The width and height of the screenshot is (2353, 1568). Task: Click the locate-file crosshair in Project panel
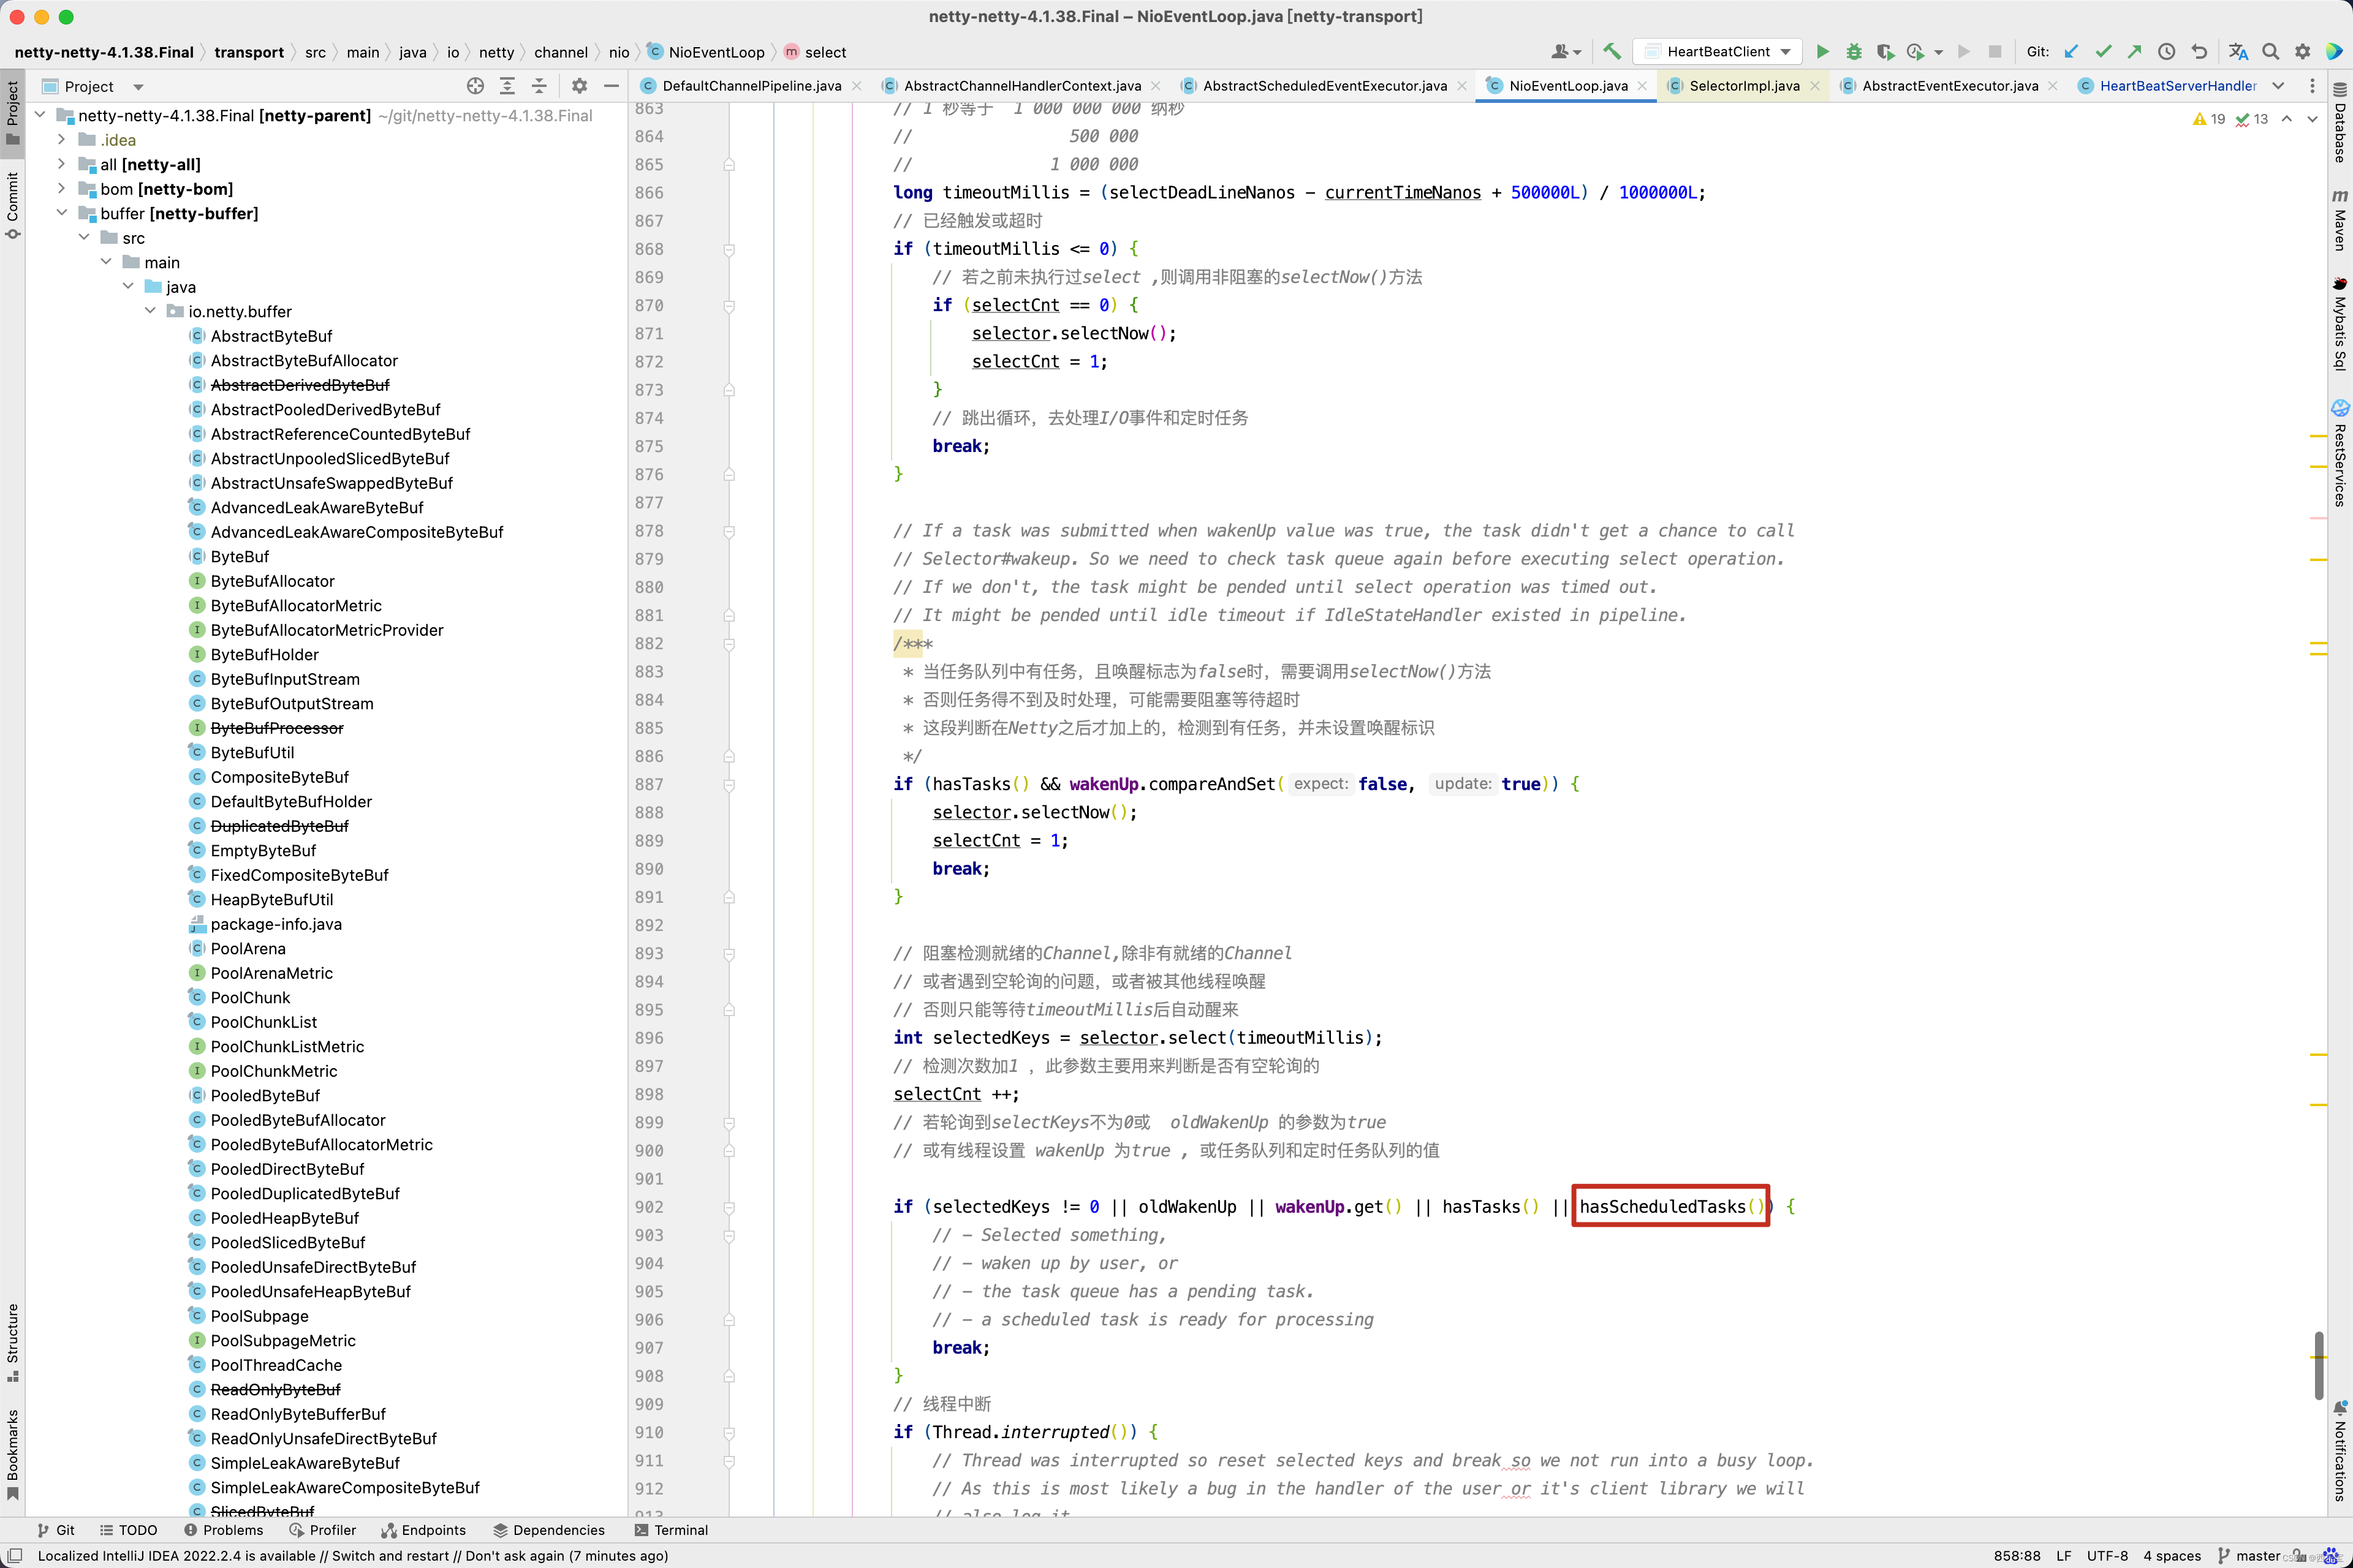click(x=476, y=86)
